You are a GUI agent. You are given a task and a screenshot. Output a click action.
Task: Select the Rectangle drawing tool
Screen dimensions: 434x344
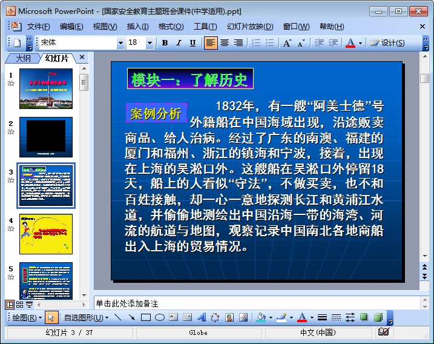click(x=146, y=317)
